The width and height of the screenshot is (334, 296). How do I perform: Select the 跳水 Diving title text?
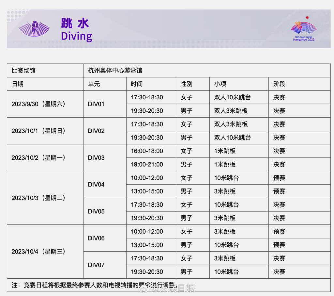76,30
